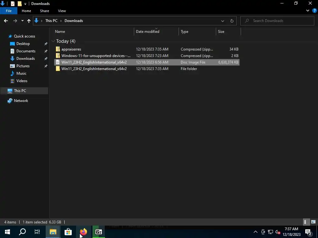Click the Forward navigation arrow

pyautogui.click(x=15, y=21)
